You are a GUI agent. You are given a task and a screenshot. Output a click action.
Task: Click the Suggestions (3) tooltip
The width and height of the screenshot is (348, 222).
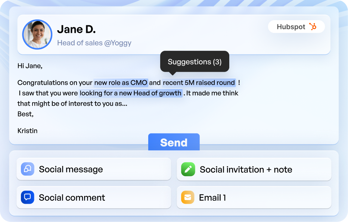[195, 62]
